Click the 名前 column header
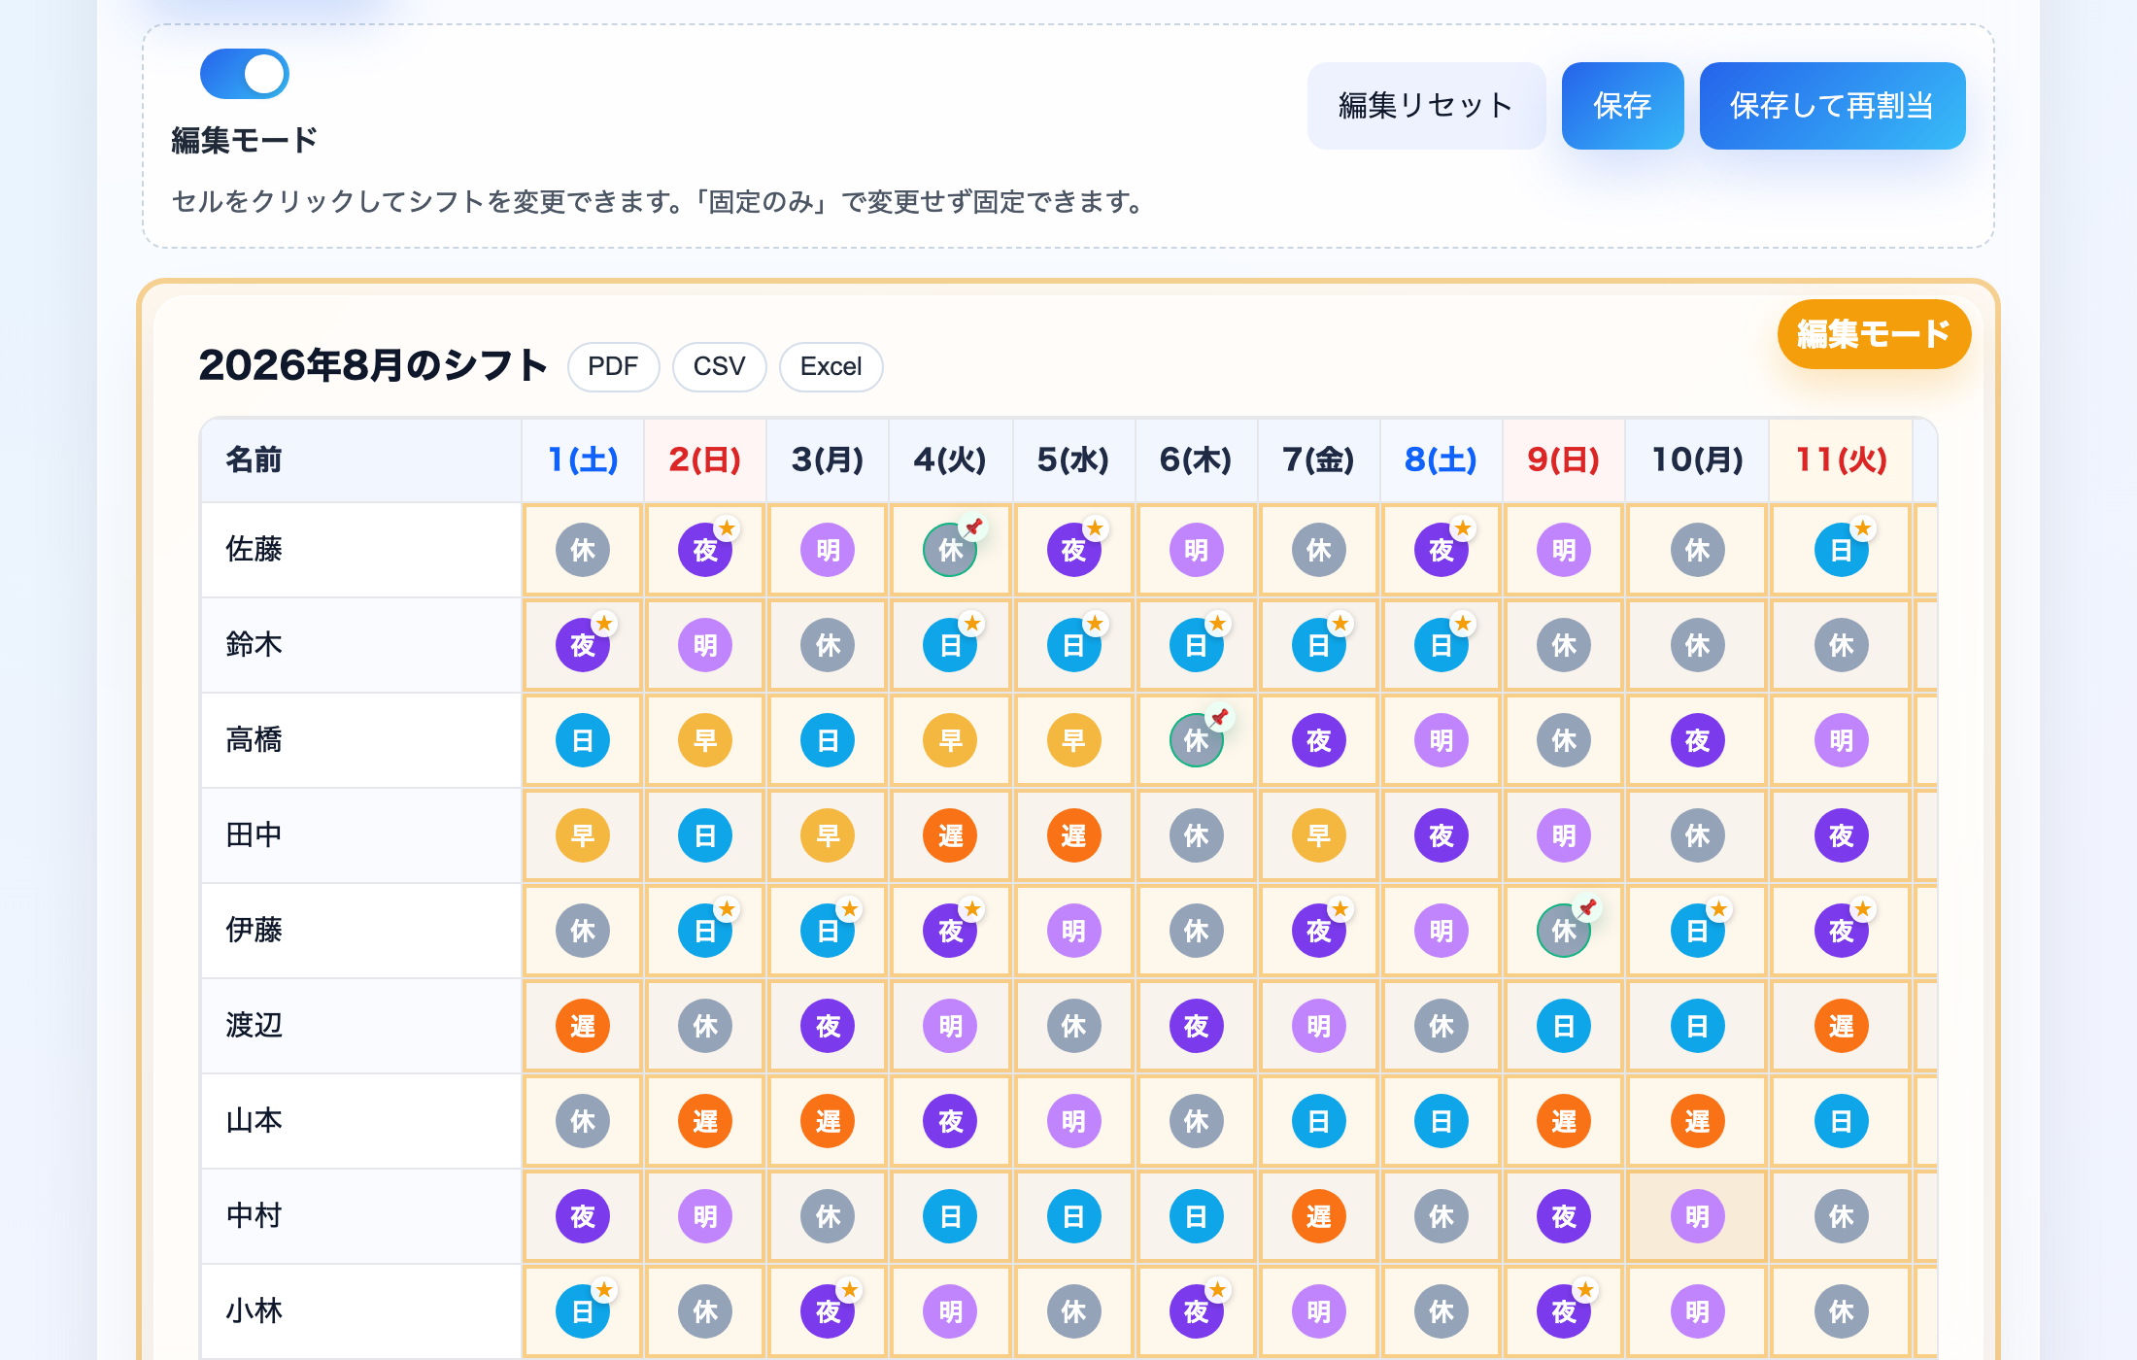 tap(361, 459)
